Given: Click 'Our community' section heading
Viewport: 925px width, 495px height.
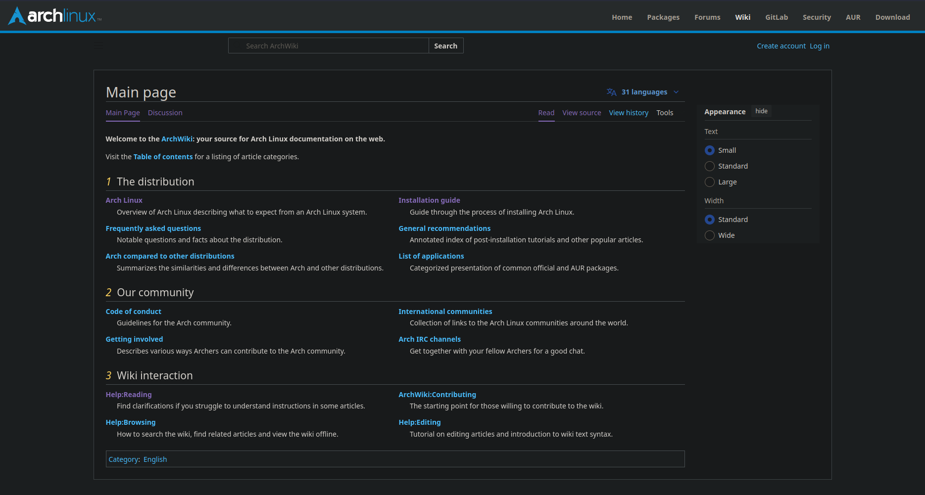Looking at the screenshot, I should pos(155,292).
